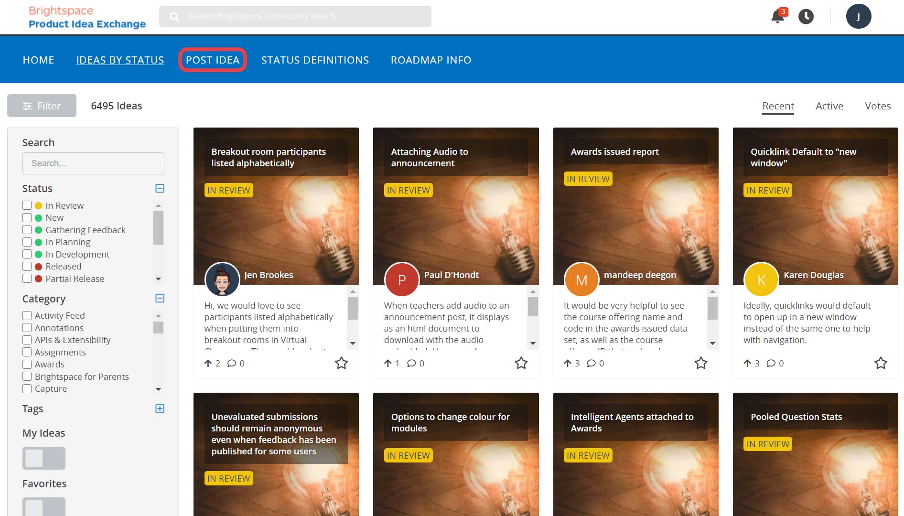Viewport: 904px width, 516px height.
Task: Click the Status list scrollbar thumb
Action: pos(158,228)
